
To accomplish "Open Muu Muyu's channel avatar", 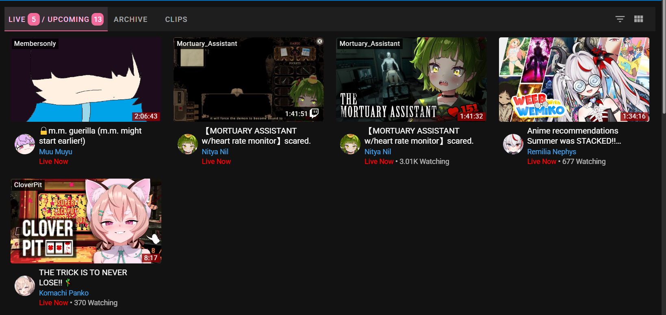I will 25,144.
